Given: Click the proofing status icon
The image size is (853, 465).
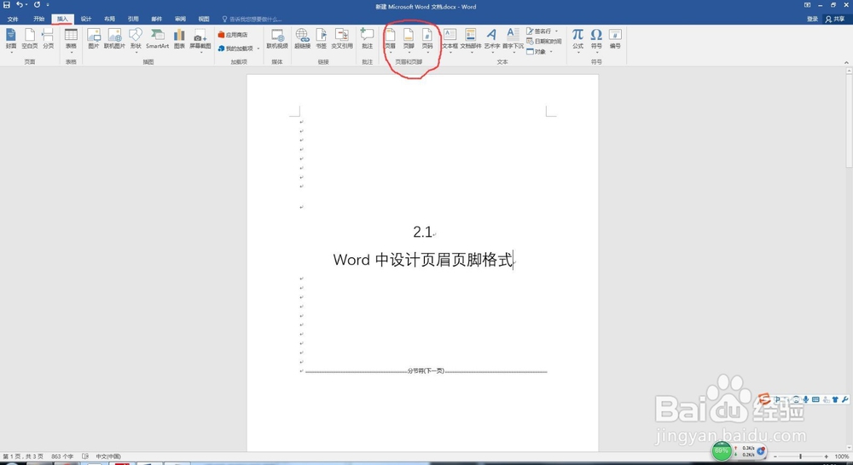Looking at the screenshot, I should (x=84, y=456).
